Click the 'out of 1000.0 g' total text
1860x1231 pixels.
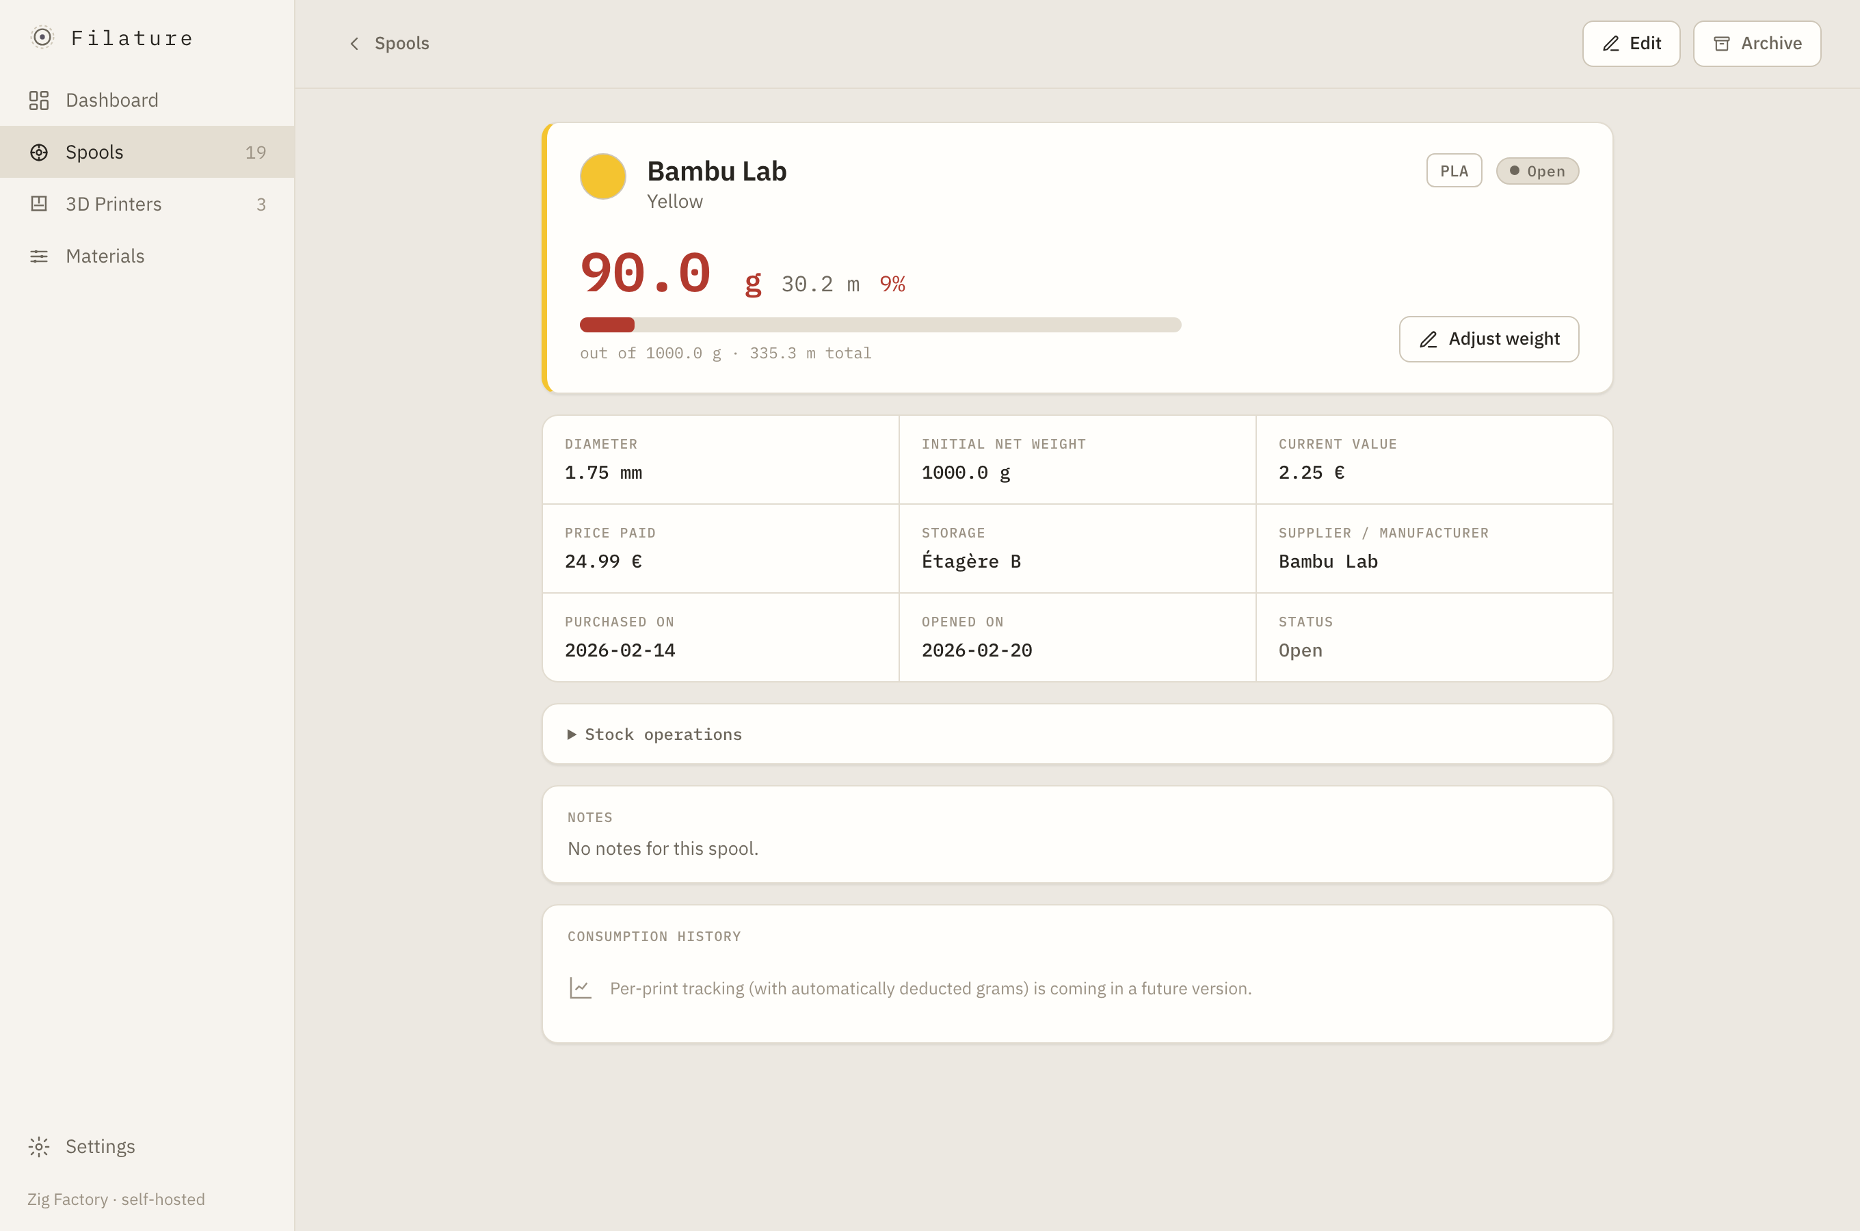(725, 354)
